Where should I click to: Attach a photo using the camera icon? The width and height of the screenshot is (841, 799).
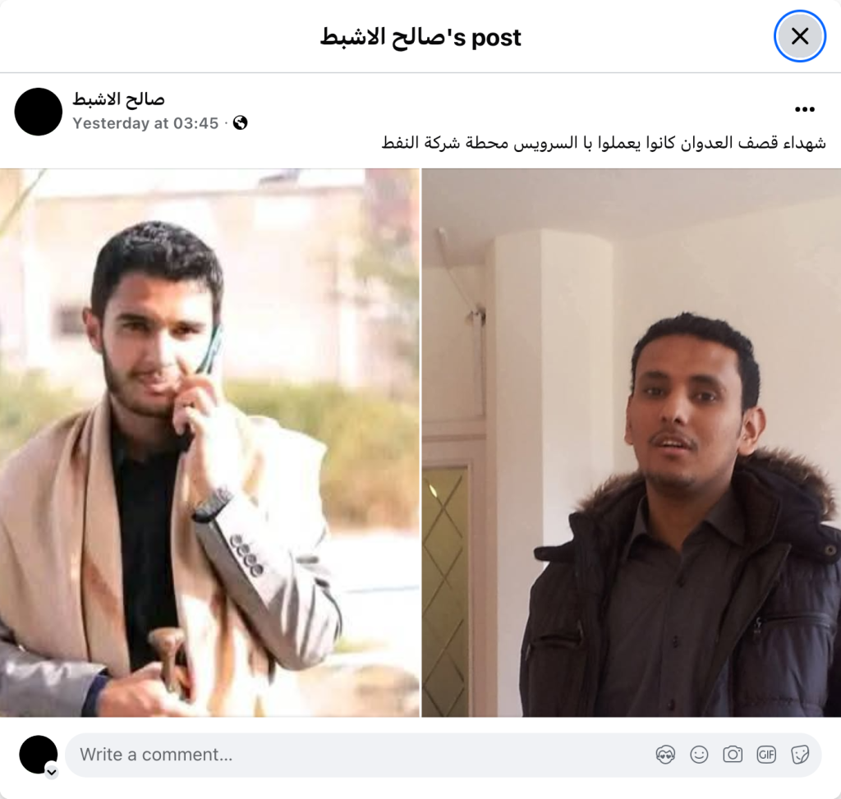733,755
